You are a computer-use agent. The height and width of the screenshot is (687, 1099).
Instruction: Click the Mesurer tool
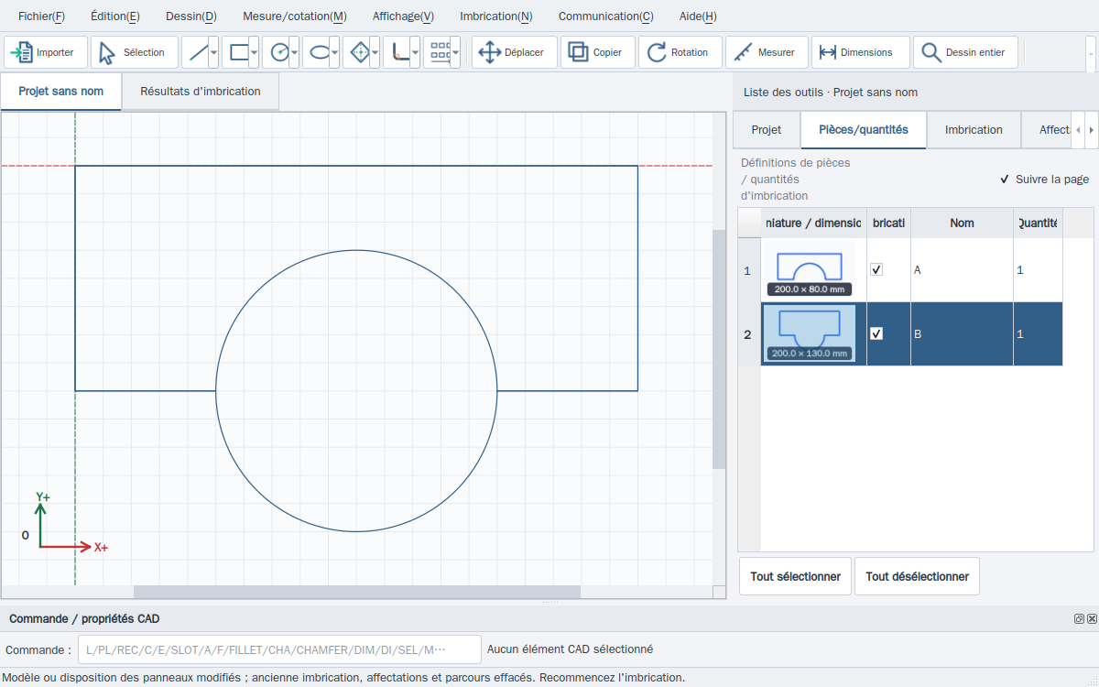[767, 52]
